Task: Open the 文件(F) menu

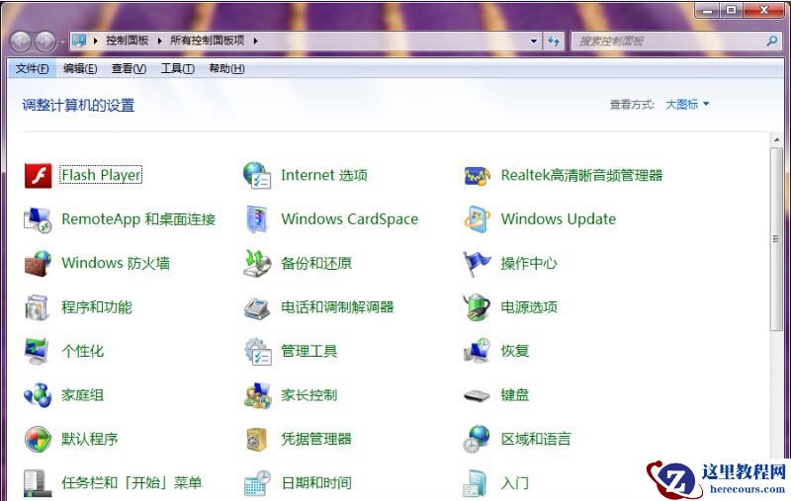Action: coord(32,68)
